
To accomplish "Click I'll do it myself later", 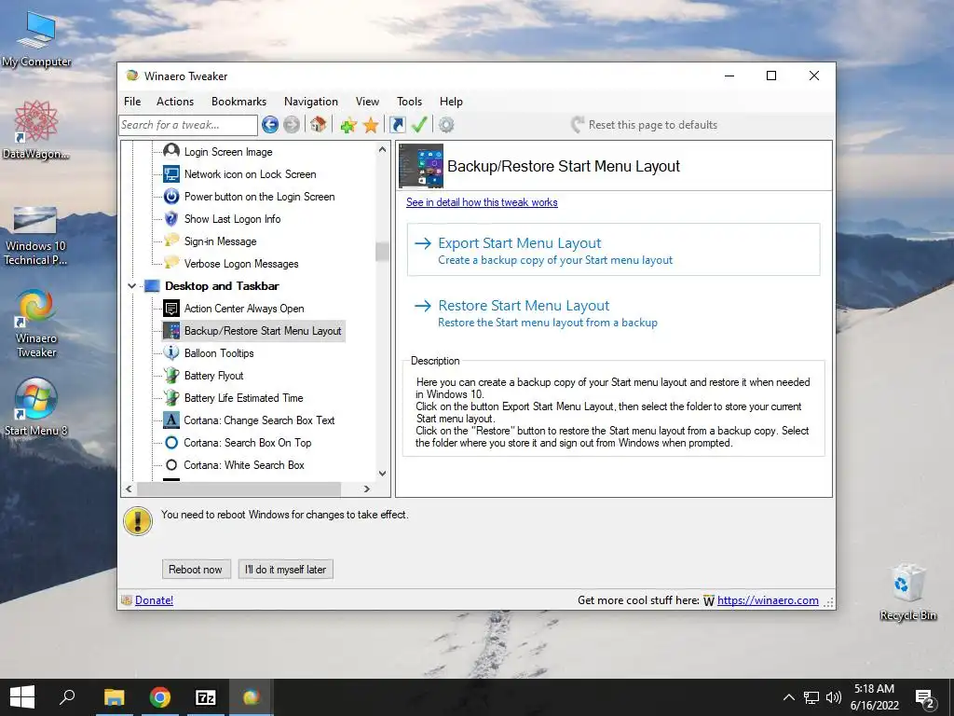I will 285,570.
